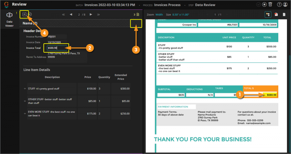Open the help question mark icon

pos(279,4)
